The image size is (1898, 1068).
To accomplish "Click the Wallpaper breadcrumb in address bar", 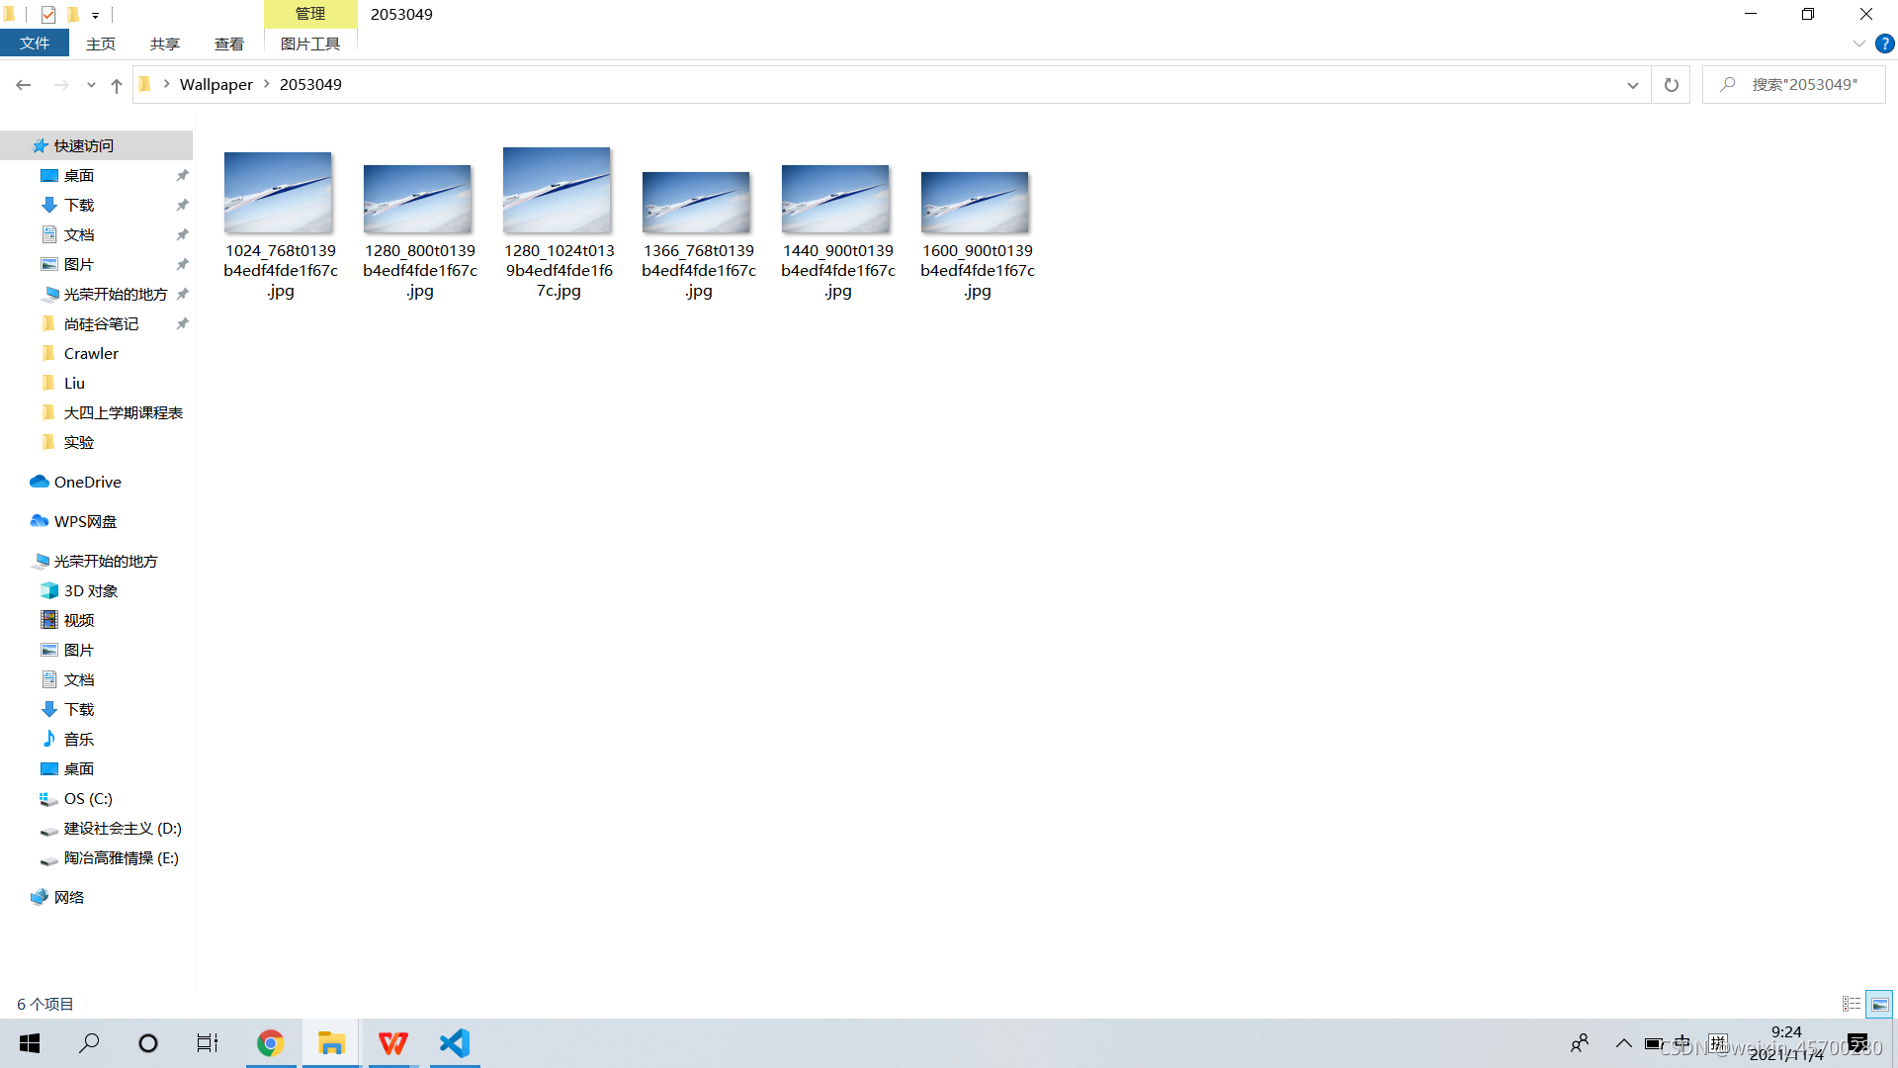I will [x=216, y=85].
